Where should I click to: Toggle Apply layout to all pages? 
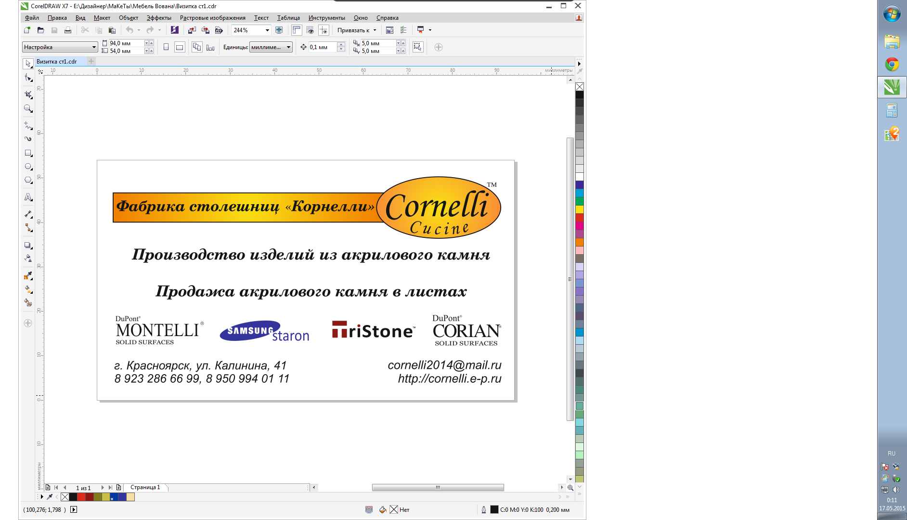point(197,47)
